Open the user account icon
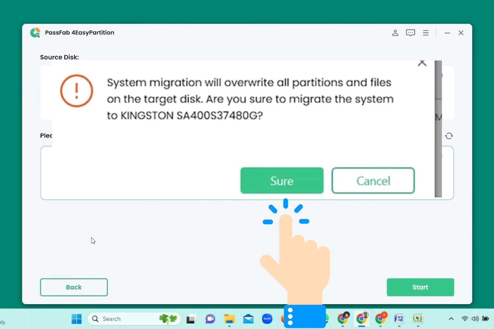 [x=395, y=33]
